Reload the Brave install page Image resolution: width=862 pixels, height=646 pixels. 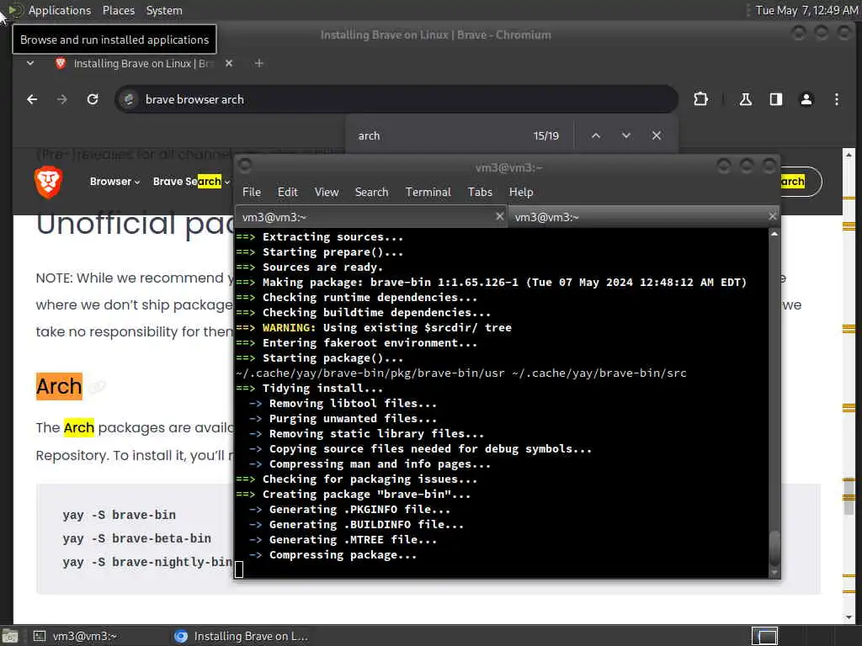point(93,99)
